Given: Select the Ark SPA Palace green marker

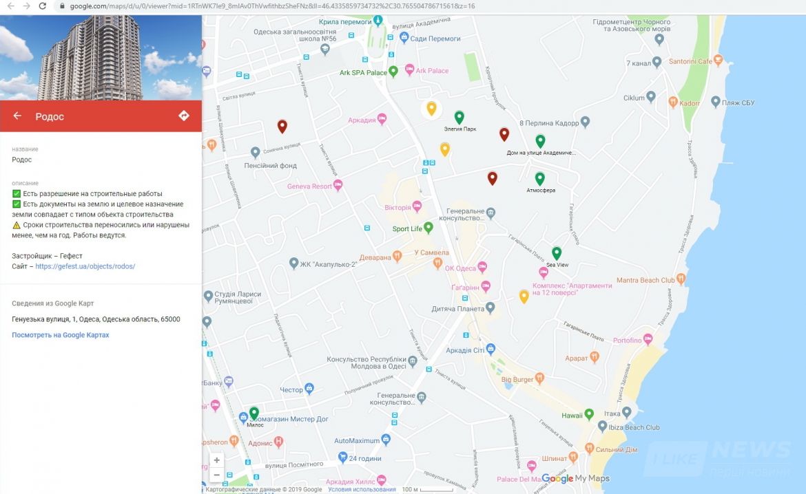Looking at the screenshot, I should (393, 72).
